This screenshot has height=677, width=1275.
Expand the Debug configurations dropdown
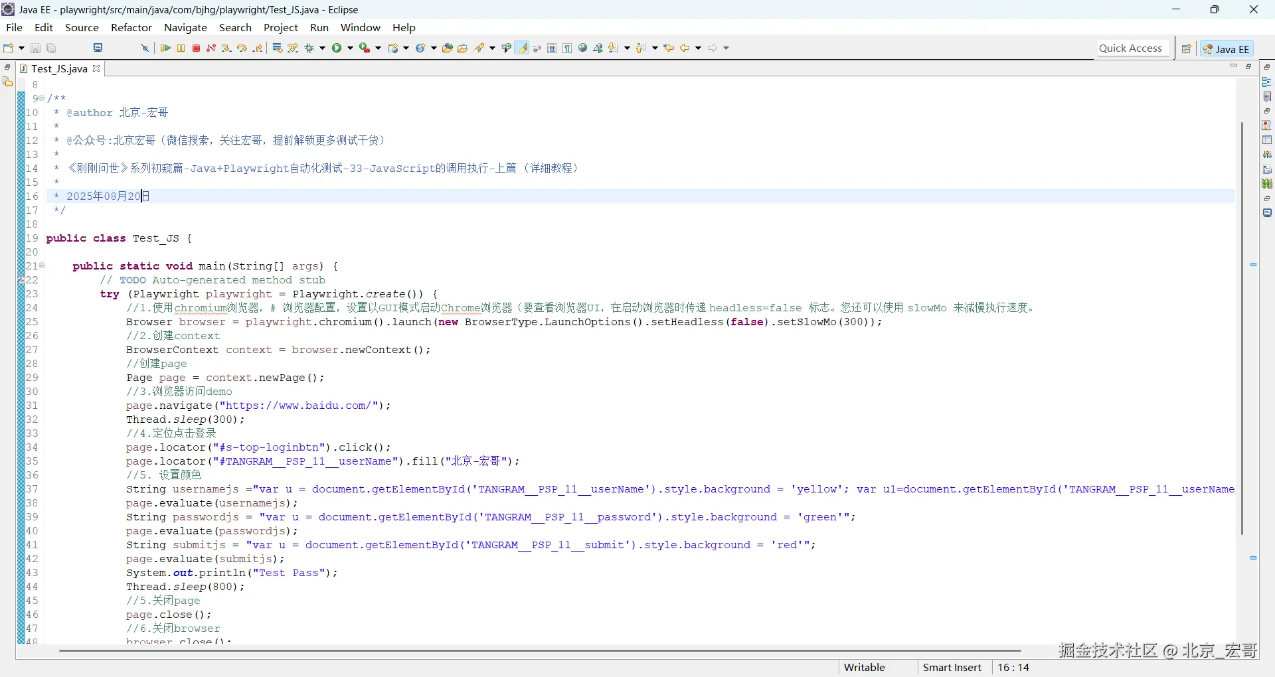coord(323,48)
